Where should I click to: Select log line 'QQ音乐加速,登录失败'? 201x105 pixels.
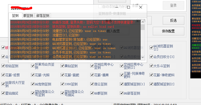(x=72, y=22)
